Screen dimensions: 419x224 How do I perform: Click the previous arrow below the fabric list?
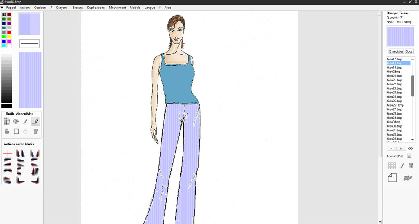[392, 149]
